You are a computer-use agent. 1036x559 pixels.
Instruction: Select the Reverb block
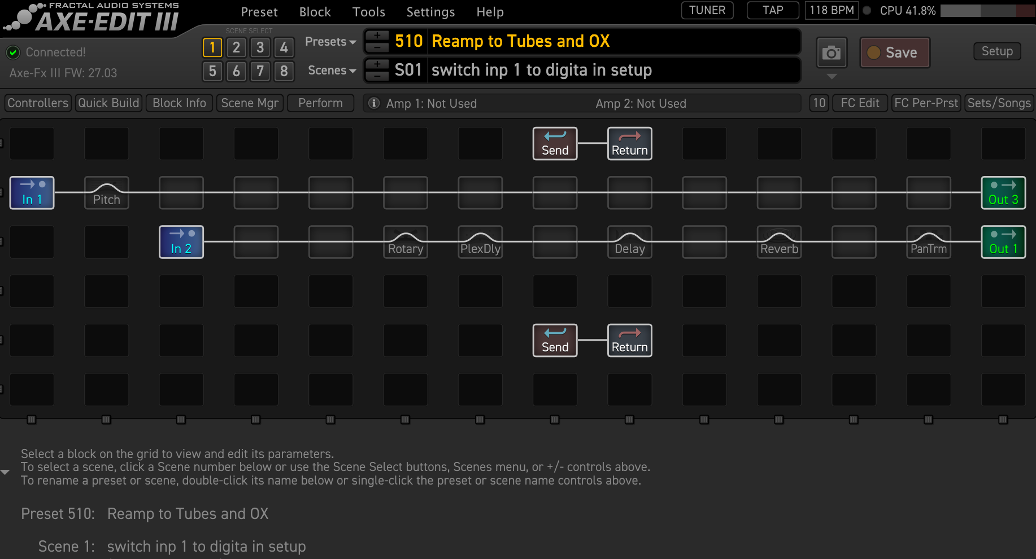pos(779,242)
